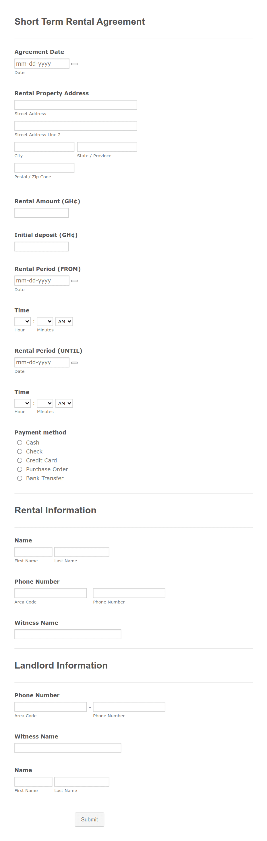
Task: Open the Agreement Date calendar picker
Action: click(x=75, y=64)
